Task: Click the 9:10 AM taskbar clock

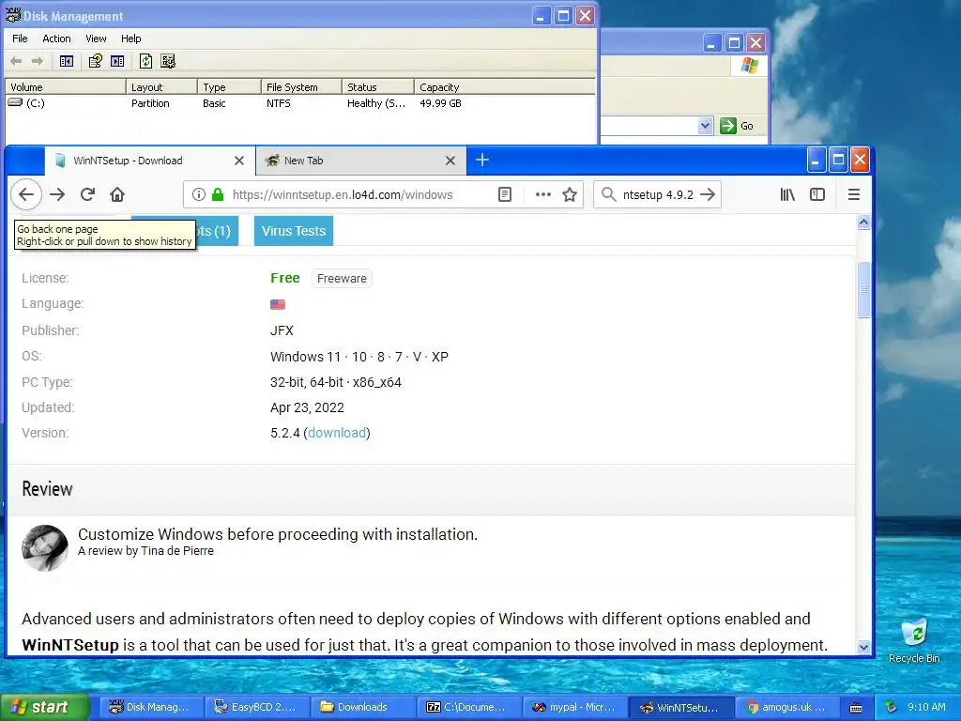Action: [926, 707]
